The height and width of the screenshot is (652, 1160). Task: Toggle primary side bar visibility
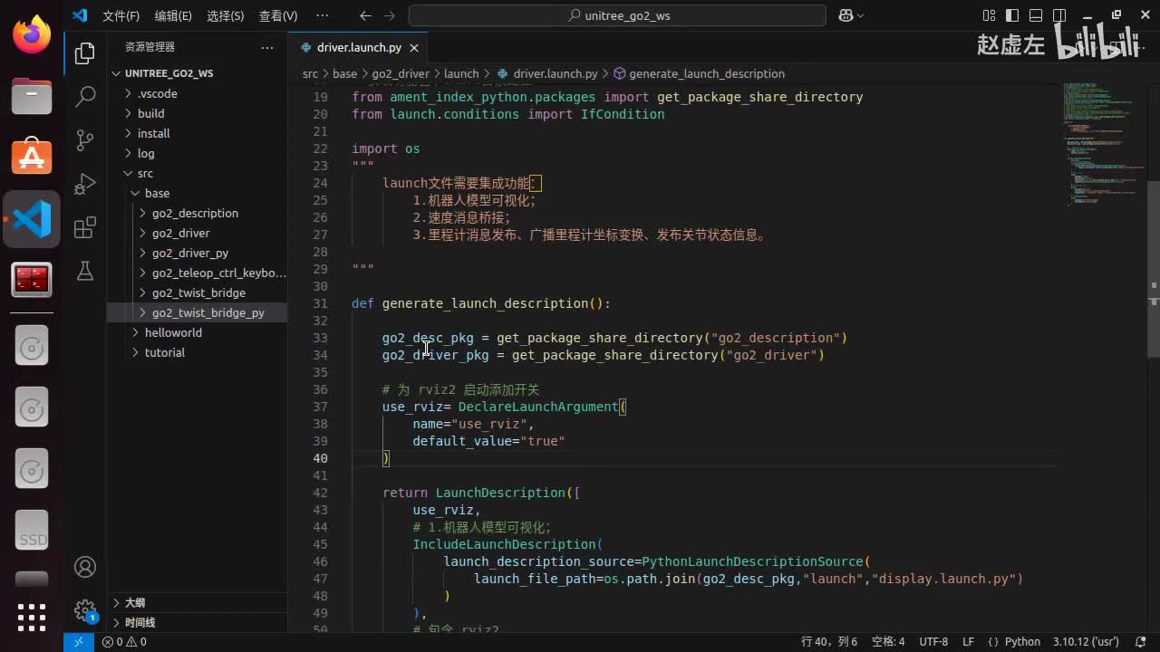click(1012, 15)
